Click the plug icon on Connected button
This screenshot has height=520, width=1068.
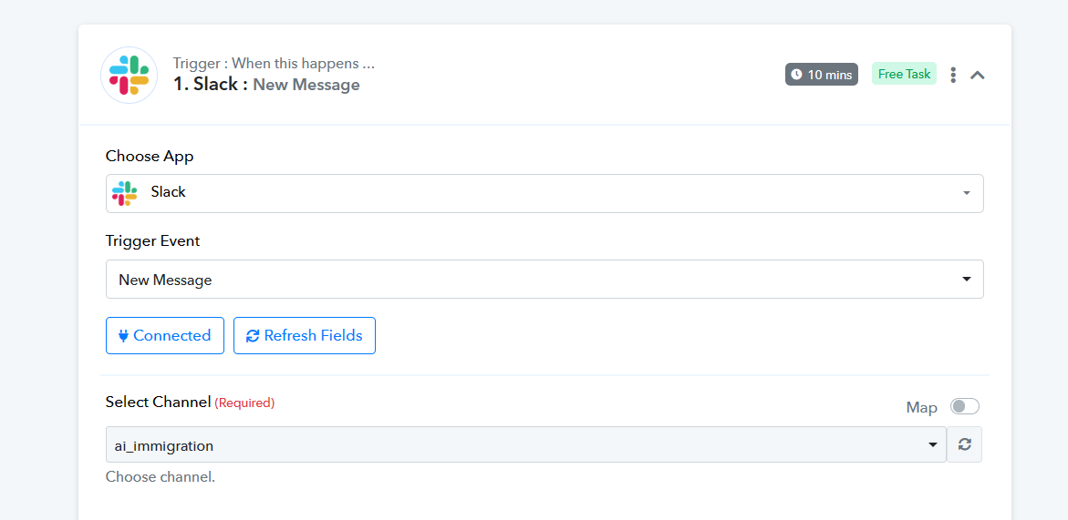123,336
